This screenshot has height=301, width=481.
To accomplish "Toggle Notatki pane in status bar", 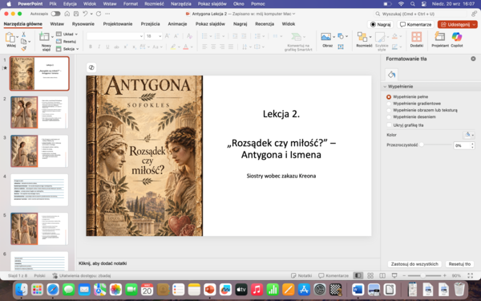I will (301, 275).
